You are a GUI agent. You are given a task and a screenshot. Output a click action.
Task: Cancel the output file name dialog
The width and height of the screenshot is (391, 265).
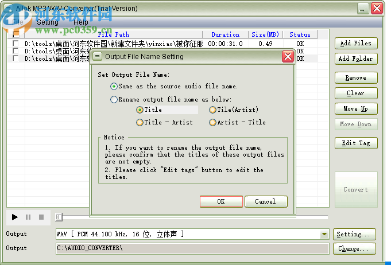(266, 201)
